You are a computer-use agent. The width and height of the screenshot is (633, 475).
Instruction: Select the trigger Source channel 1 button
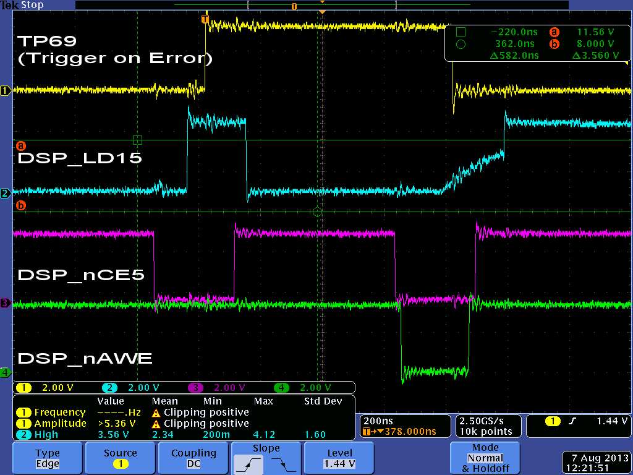point(121,458)
